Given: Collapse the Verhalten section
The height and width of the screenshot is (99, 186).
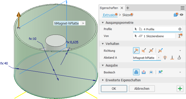Looking at the screenshot, I should click(103, 44).
